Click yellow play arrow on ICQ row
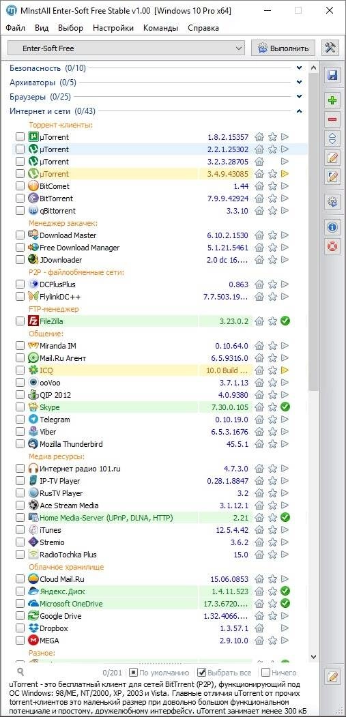This screenshot has height=717, width=346. (285, 370)
